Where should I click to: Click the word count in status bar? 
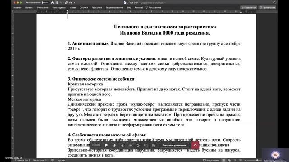41,160
